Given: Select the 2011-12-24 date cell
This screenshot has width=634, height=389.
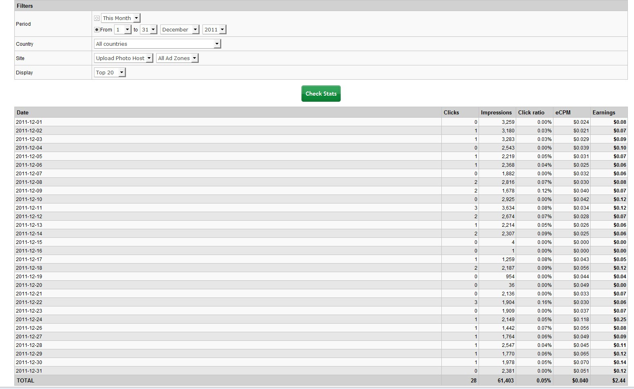Looking at the screenshot, I should tap(29, 320).
